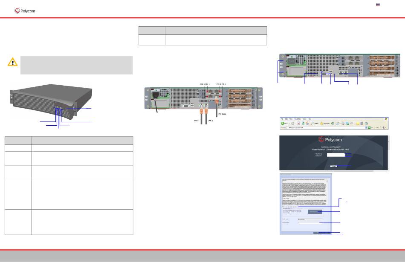Click the Username input field

pyautogui.click(x=336, y=154)
